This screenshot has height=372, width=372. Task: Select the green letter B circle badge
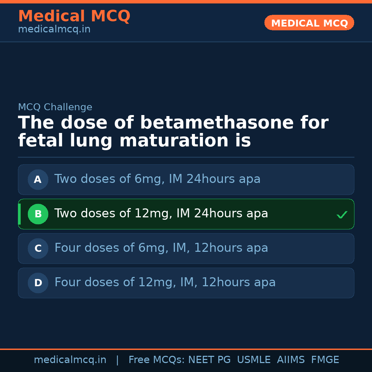point(38,214)
